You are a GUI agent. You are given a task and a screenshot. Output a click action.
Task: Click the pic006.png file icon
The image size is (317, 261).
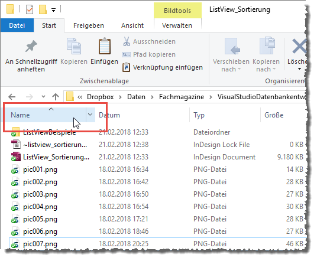pos(15,231)
